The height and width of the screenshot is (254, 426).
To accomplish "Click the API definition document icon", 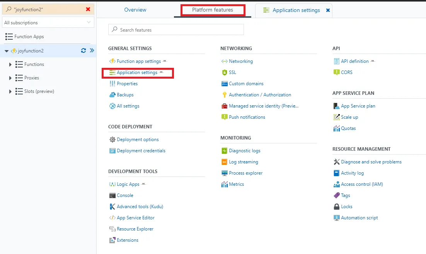I will click(x=336, y=61).
